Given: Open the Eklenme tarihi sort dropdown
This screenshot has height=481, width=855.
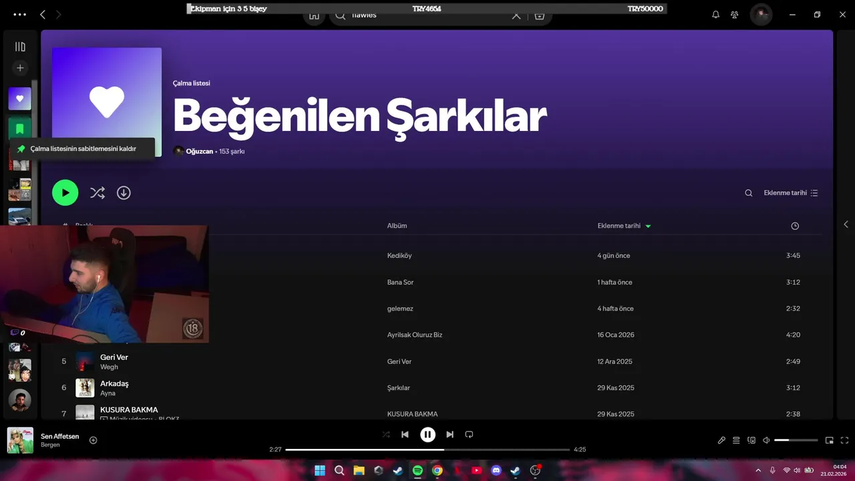Looking at the screenshot, I should pyautogui.click(x=791, y=193).
